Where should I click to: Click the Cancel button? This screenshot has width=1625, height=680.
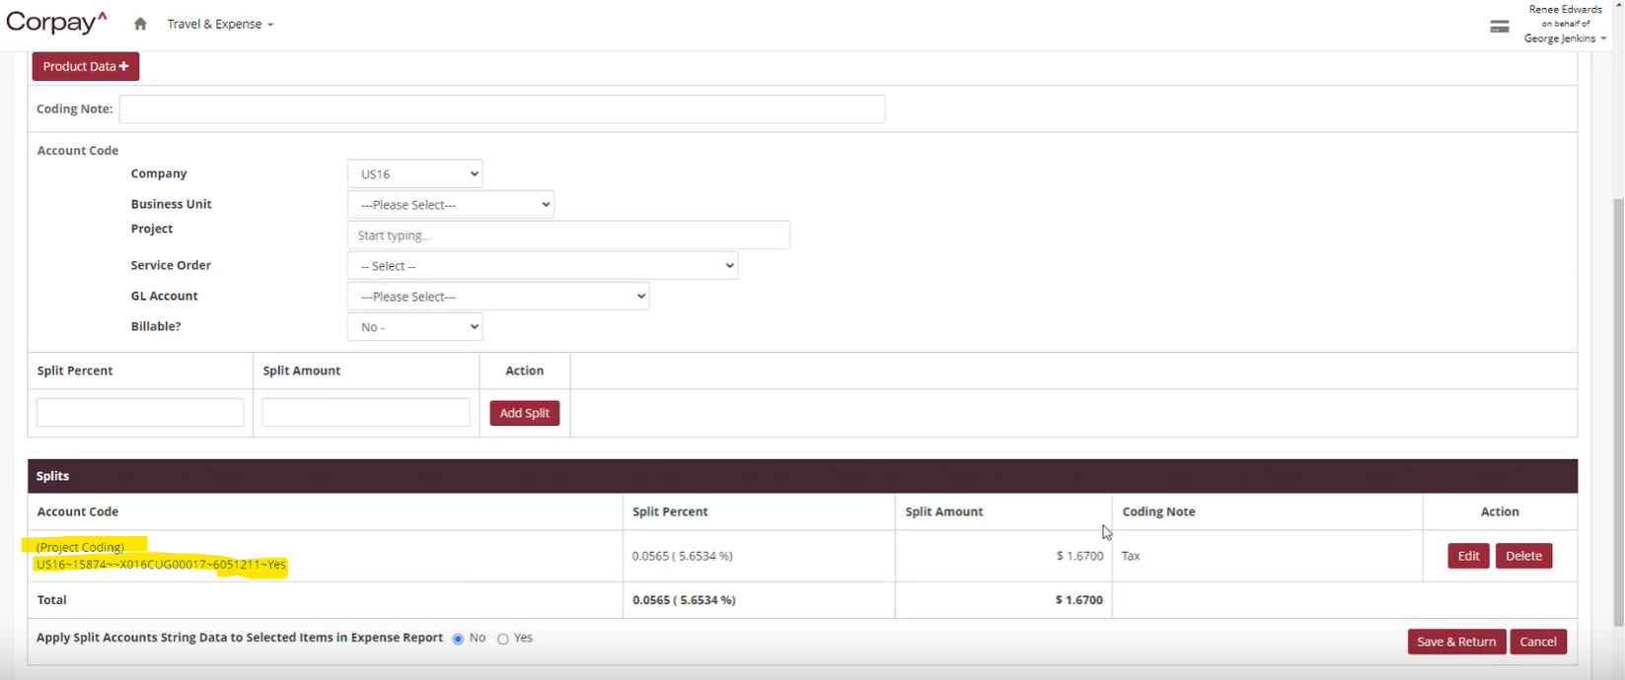pyautogui.click(x=1537, y=642)
